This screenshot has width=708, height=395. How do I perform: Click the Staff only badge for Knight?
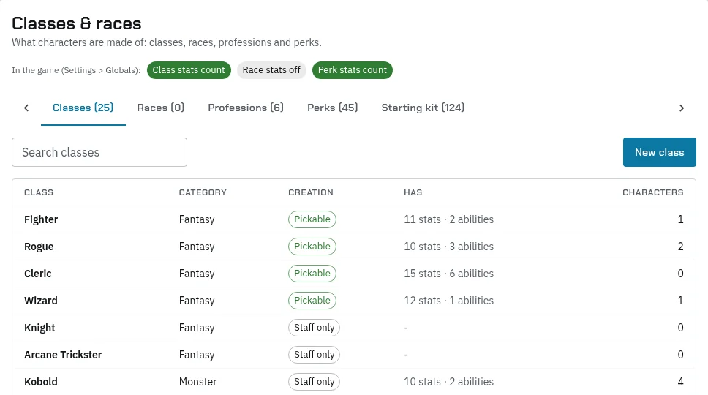(x=314, y=328)
